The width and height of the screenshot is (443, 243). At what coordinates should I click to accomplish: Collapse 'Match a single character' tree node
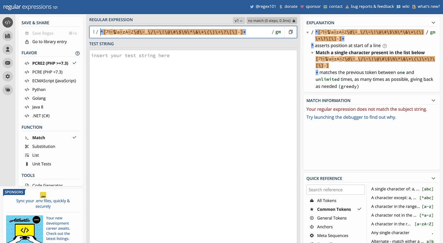click(312, 53)
